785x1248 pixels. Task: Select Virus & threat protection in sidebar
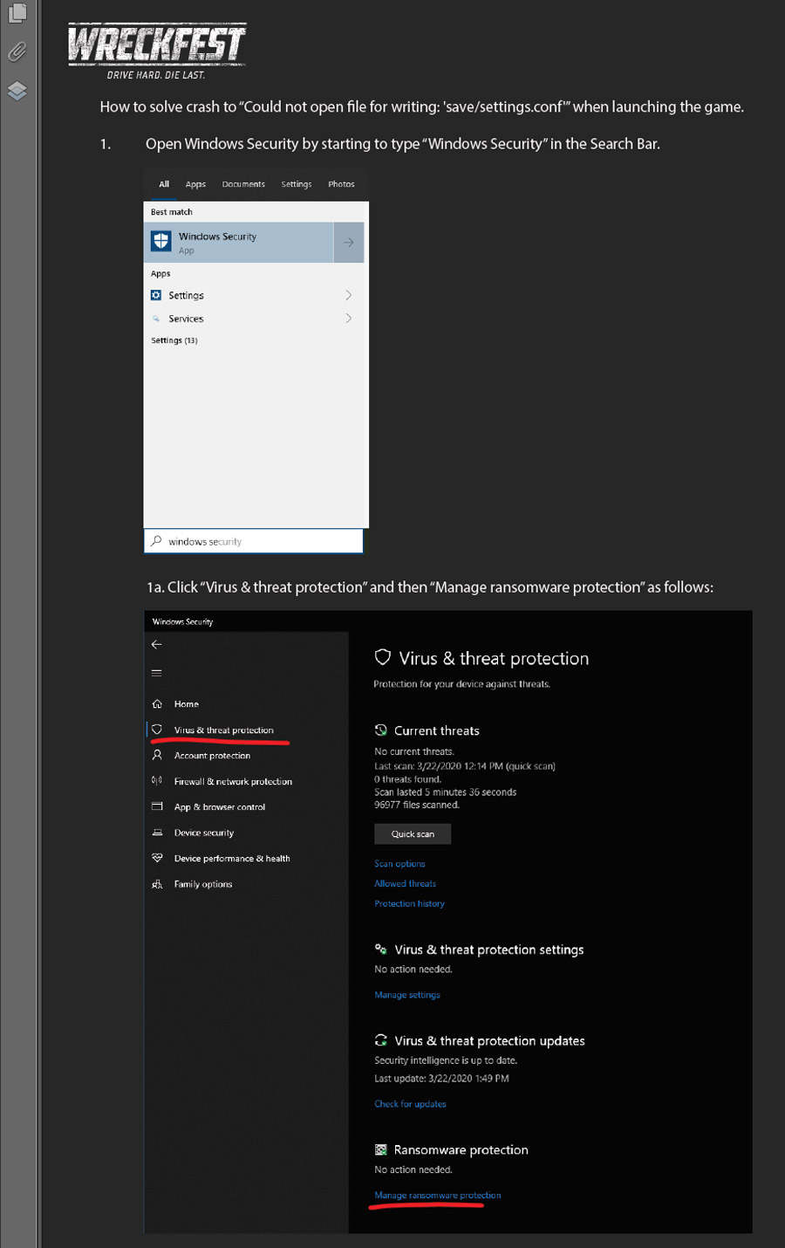point(223,730)
